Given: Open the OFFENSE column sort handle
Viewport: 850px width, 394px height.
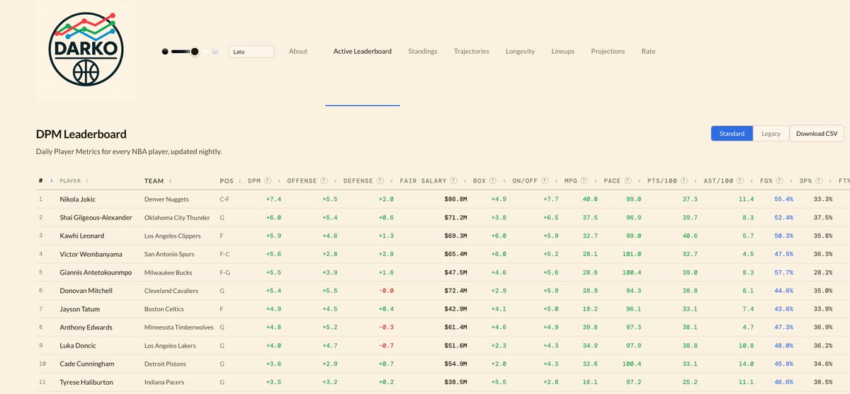Looking at the screenshot, I should point(335,181).
